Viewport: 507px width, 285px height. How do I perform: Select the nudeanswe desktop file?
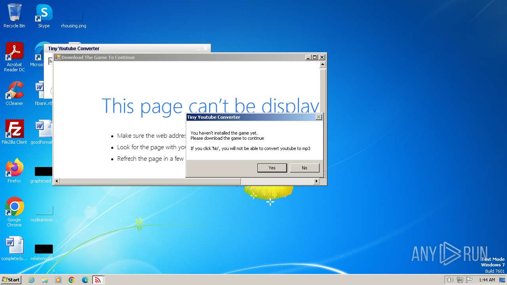pyautogui.click(x=44, y=213)
